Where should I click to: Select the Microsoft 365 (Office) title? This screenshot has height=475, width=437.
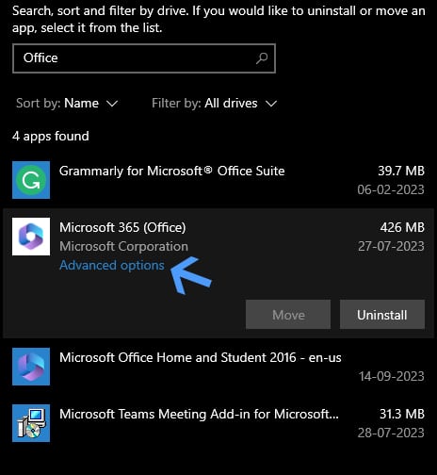pos(122,227)
